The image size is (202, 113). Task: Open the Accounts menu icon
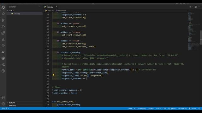[3, 98]
